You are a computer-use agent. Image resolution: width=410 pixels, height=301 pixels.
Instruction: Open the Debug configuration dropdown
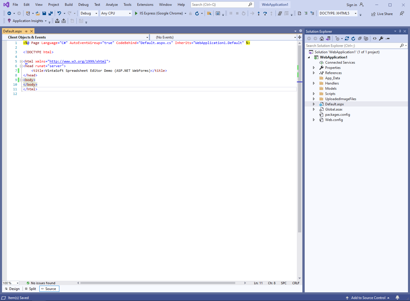89,13
